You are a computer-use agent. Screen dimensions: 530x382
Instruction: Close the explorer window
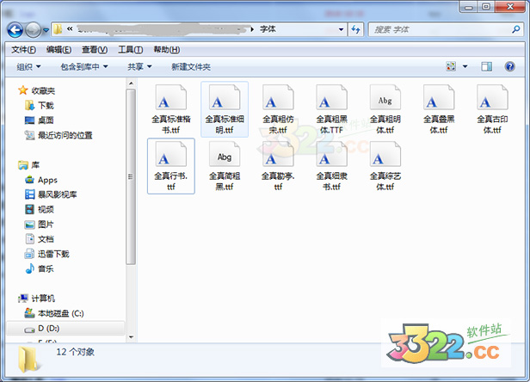tap(510, 7)
